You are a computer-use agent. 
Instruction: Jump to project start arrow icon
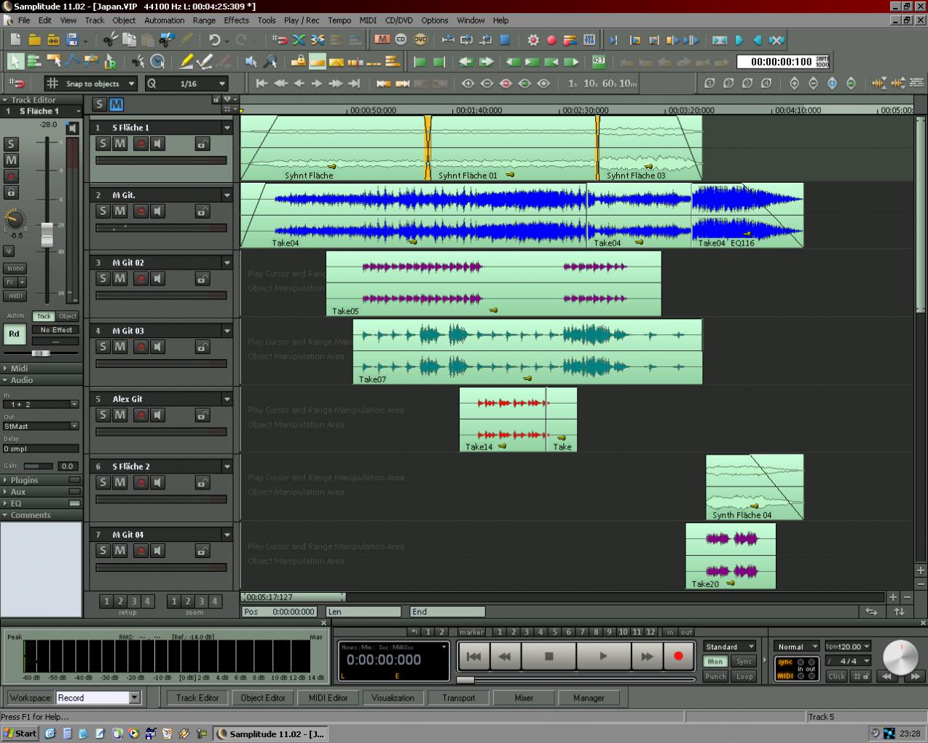pyautogui.click(x=262, y=84)
